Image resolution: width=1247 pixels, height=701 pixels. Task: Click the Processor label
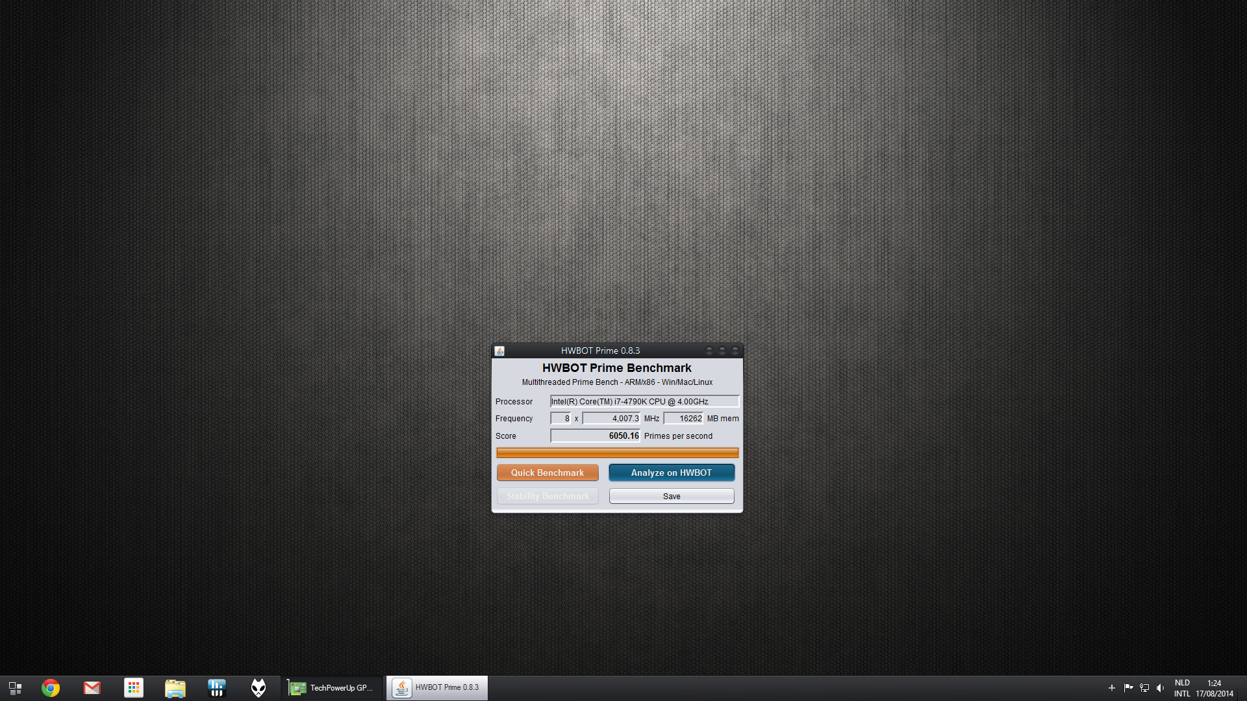514,402
